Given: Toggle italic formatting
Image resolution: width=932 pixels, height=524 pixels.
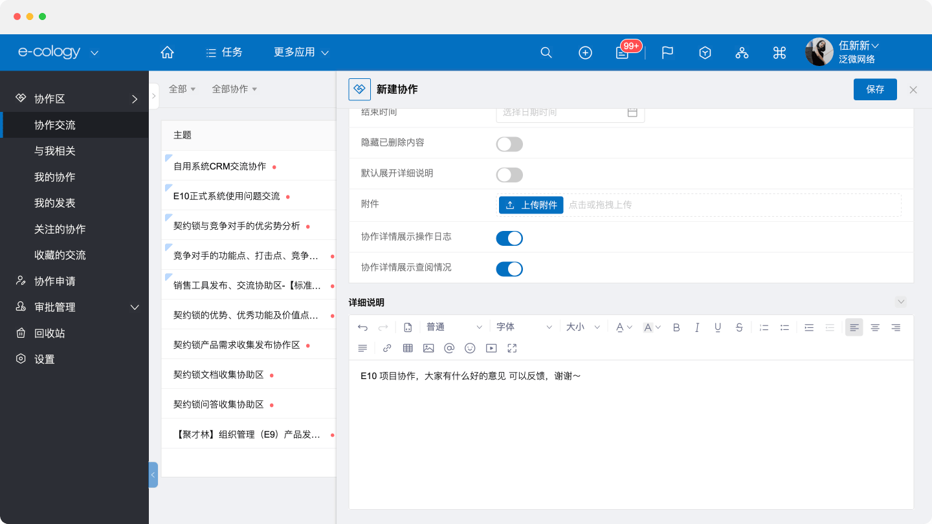Looking at the screenshot, I should 697,327.
